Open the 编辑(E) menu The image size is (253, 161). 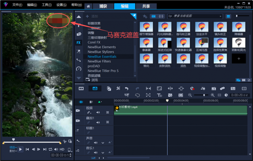(32, 5)
